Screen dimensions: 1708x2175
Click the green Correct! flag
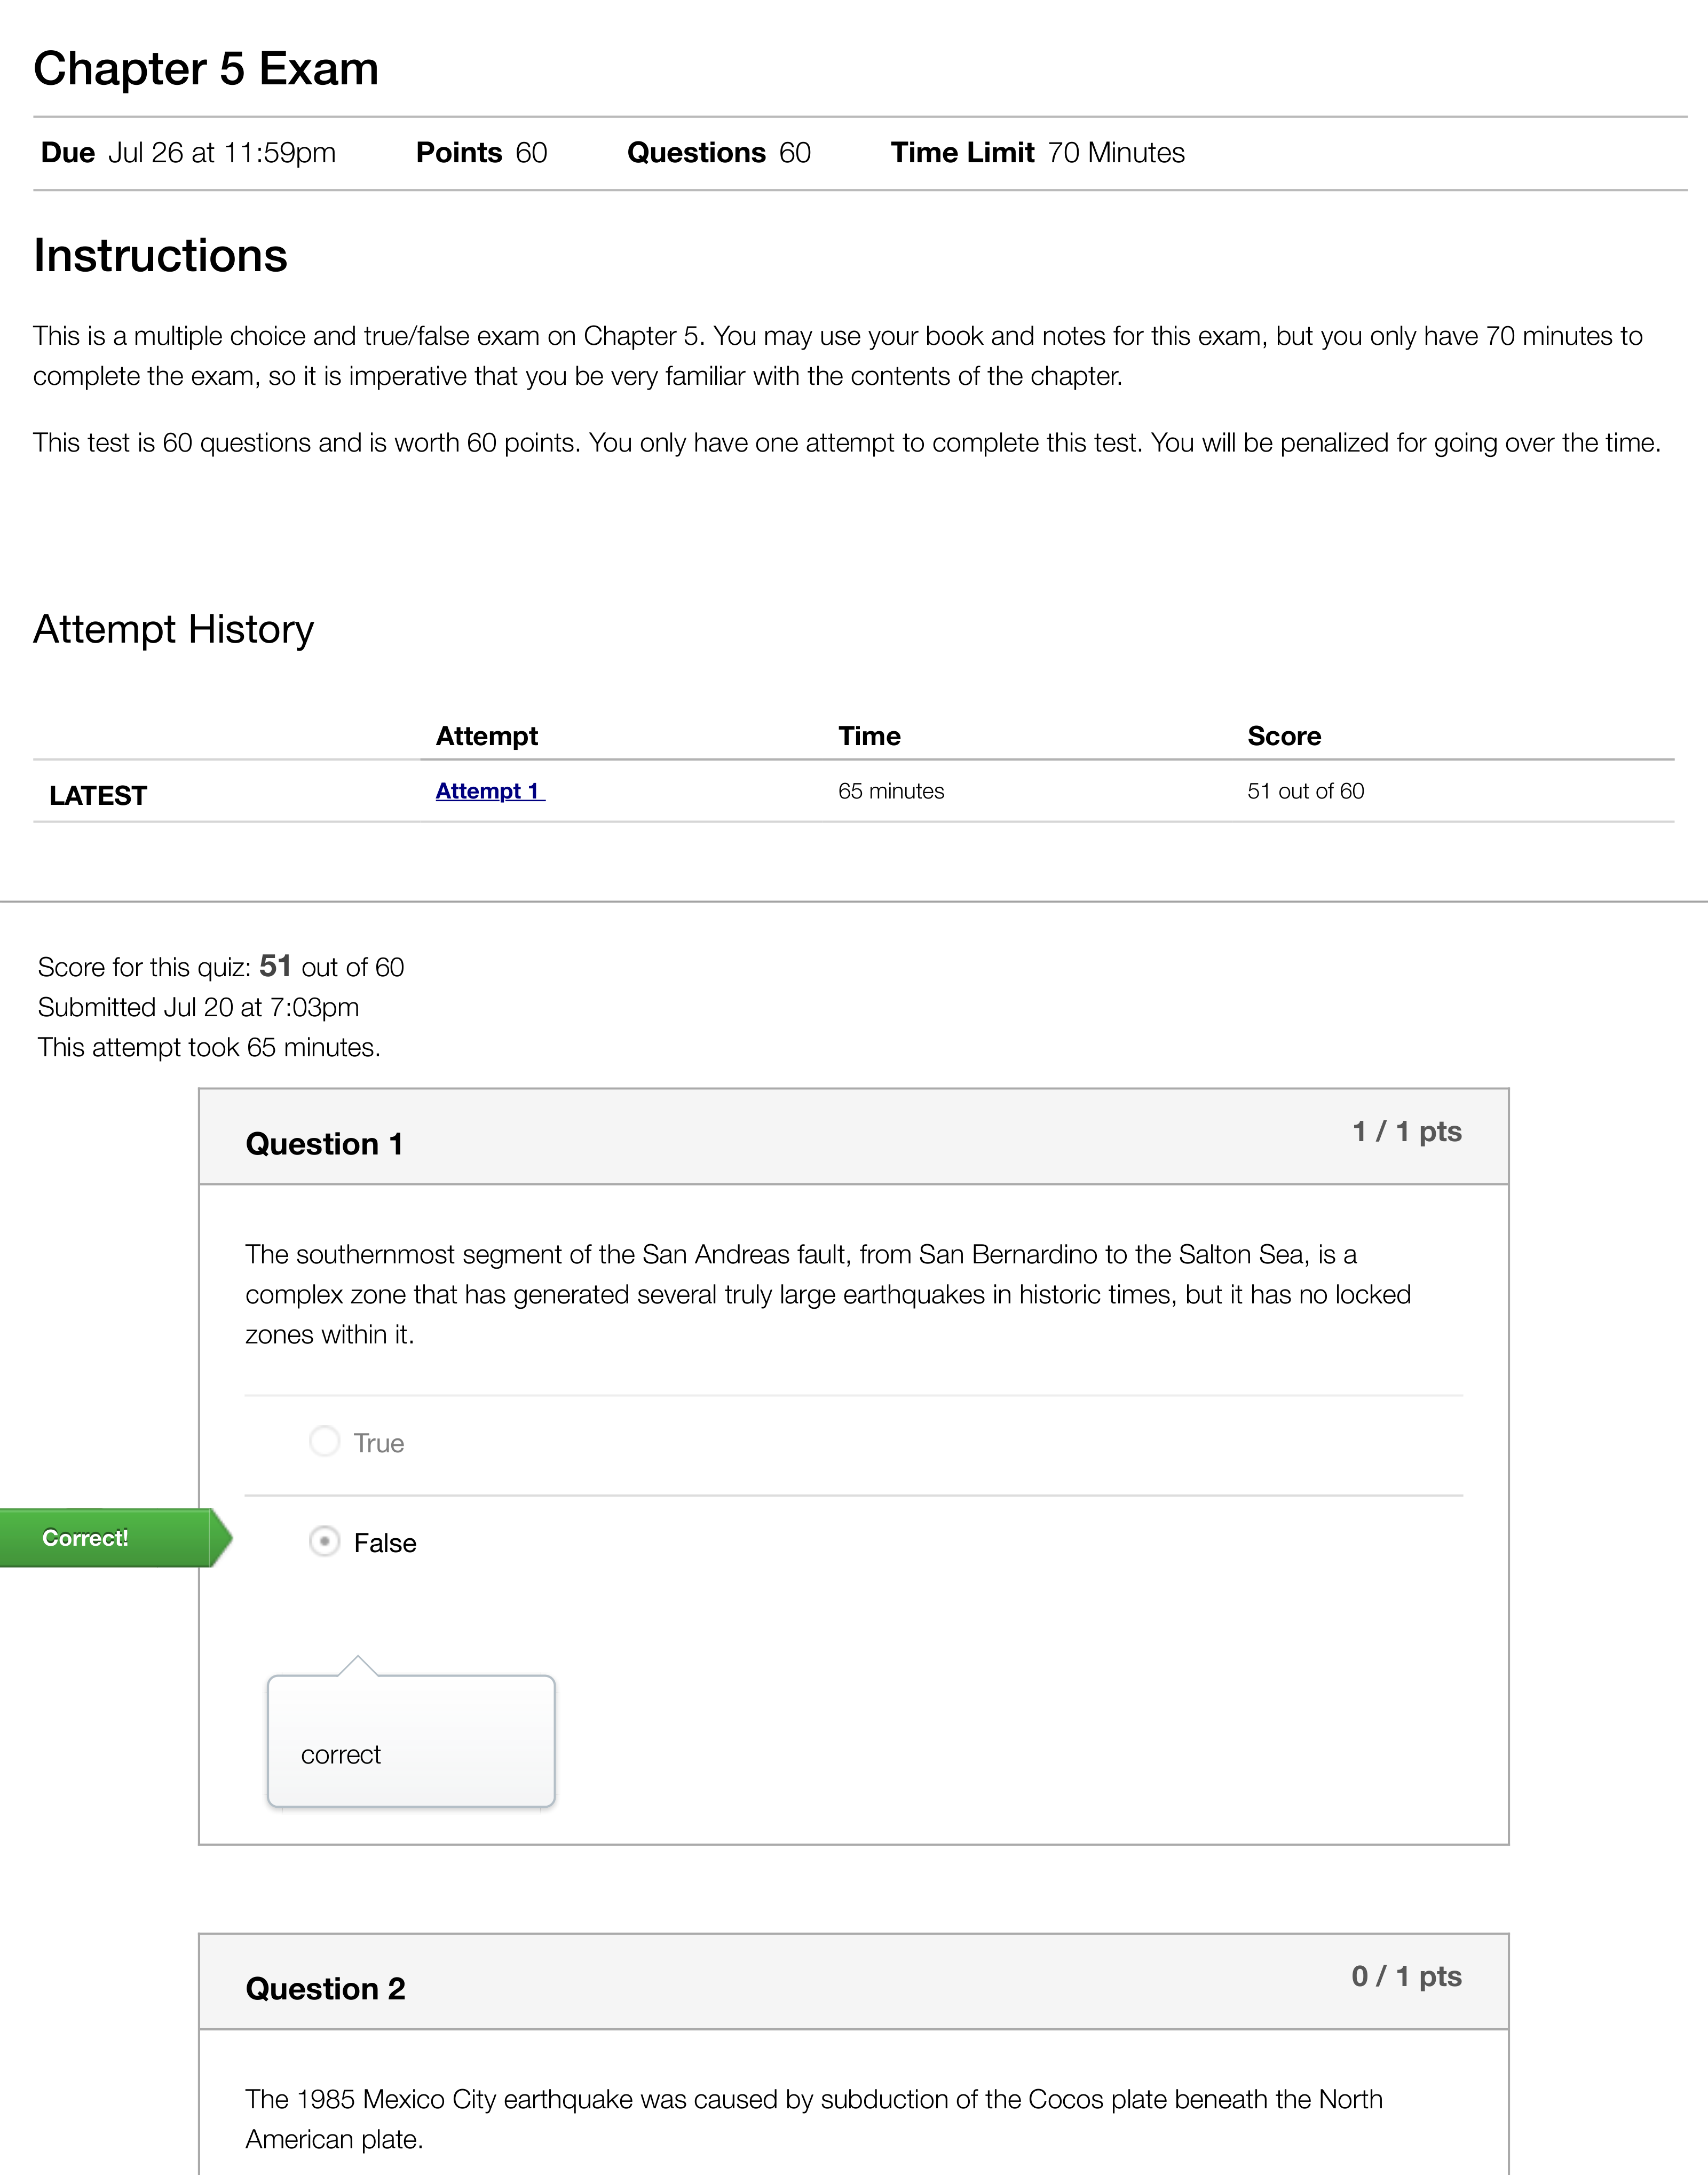click(116, 1538)
